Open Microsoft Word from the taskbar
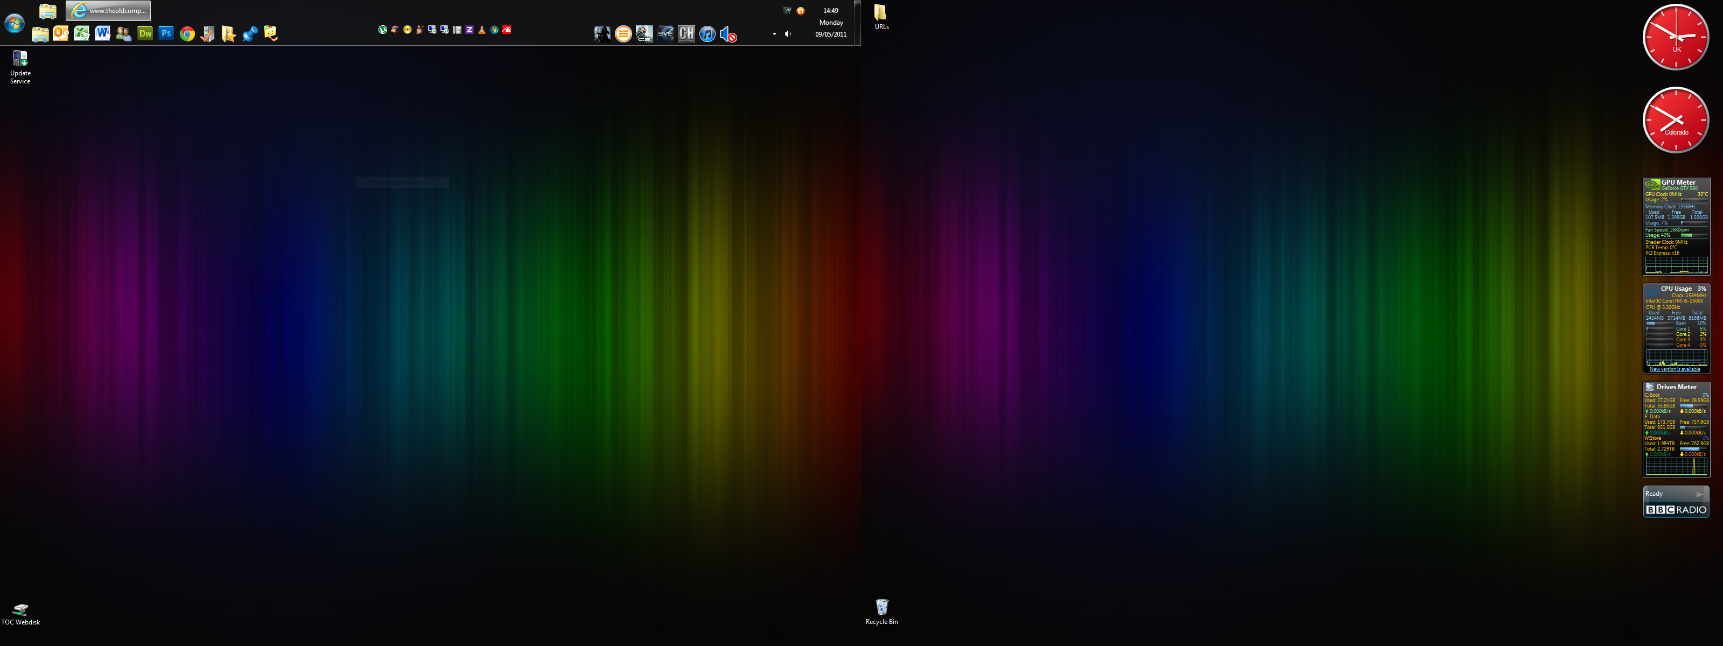 tap(102, 33)
